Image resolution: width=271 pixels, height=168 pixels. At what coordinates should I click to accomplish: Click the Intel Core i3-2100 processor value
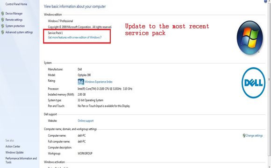coord(105,89)
